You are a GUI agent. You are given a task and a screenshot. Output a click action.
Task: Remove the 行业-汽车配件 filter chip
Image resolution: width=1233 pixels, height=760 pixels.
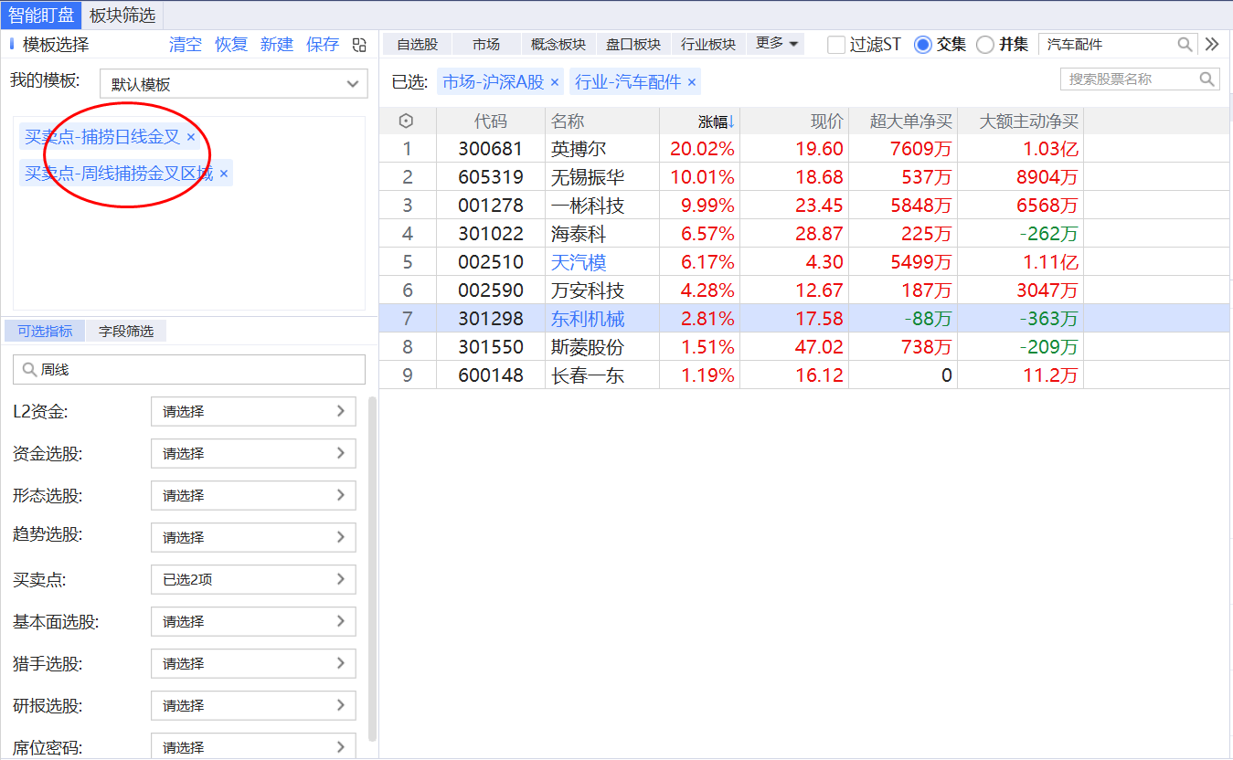692,82
